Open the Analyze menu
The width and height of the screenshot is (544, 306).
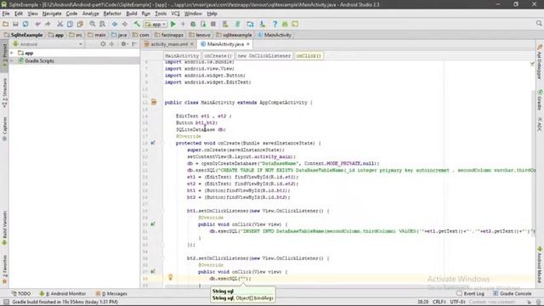[x=91, y=14]
